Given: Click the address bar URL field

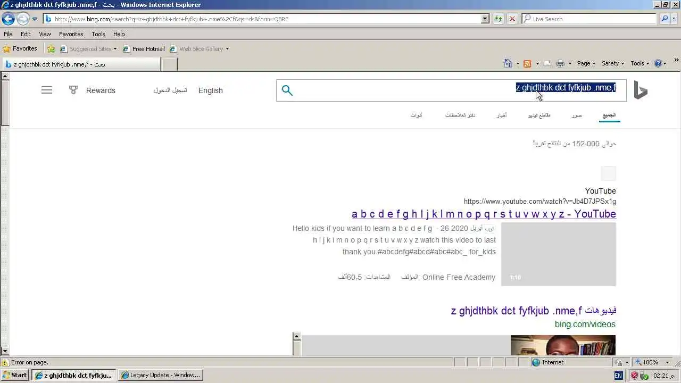Looking at the screenshot, I should click(x=262, y=19).
